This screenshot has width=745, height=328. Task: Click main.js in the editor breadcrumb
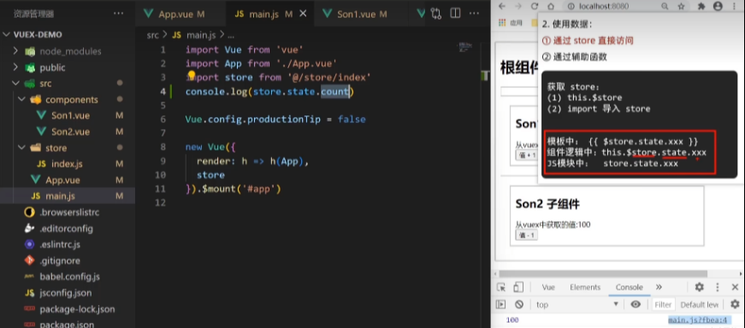(x=201, y=35)
